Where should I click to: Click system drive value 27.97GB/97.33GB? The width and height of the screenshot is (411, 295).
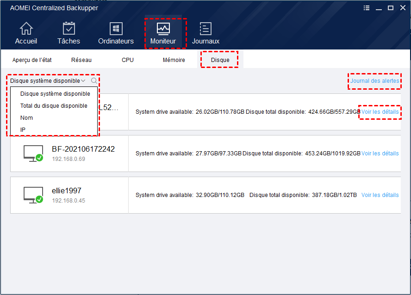point(218,154)
